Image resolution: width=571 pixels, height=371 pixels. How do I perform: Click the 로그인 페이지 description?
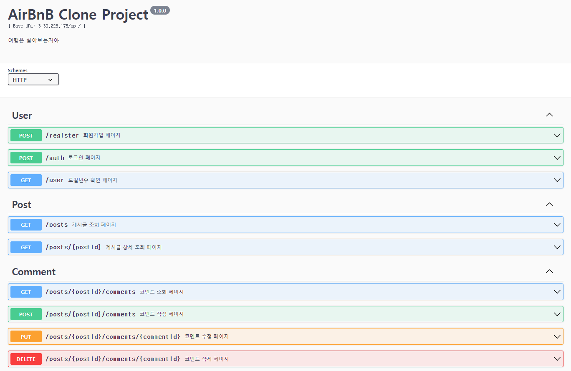tap(84, 158)
